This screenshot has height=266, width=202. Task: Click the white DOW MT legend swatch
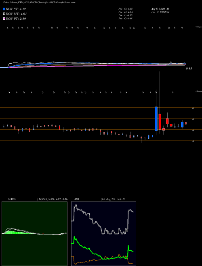click(x=4, y=14)
